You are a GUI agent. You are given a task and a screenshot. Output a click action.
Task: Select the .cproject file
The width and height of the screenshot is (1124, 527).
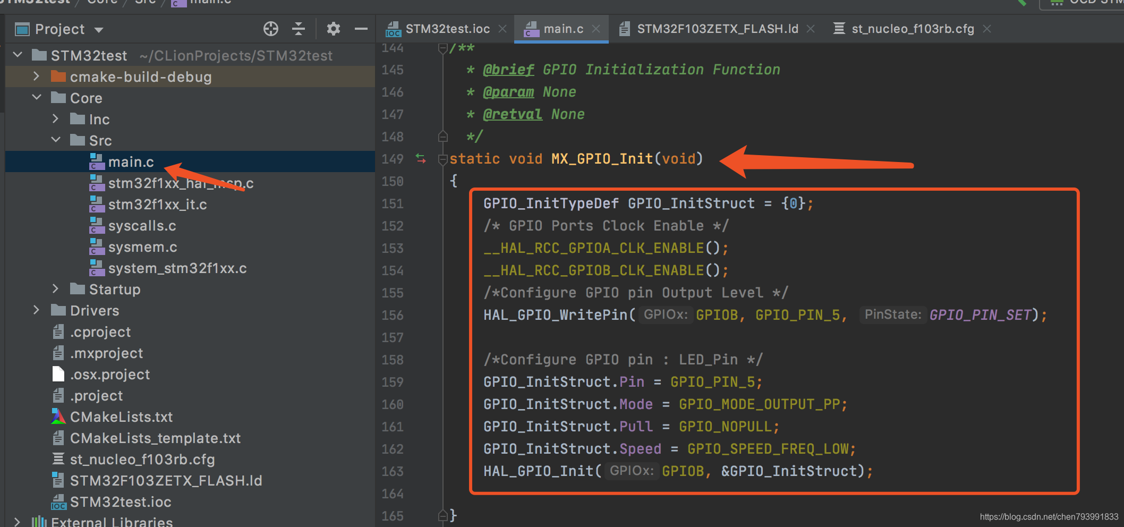100,332
